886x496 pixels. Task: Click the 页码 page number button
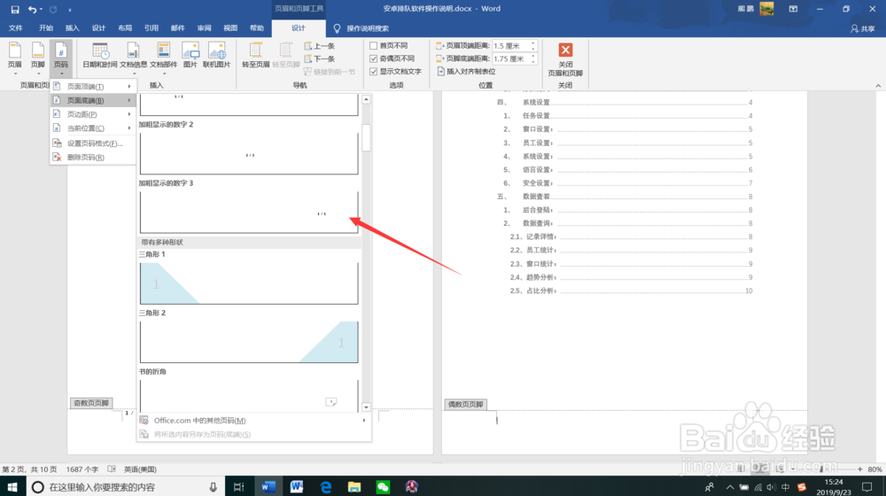[61, 58]
